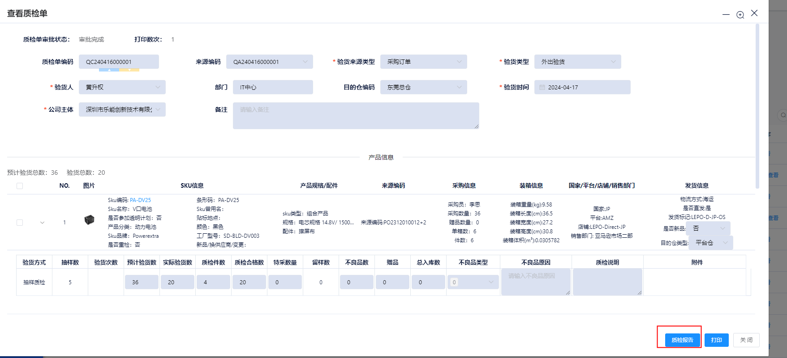The image size is (787, 358).
Task: Click the 销售部门: 亚马逊市场二部 text
Action: 602,236
